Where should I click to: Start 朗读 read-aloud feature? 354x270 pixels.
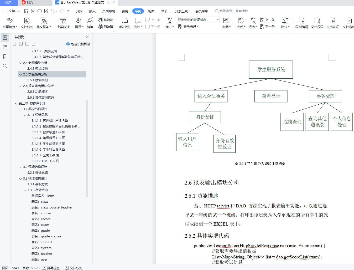coord(90,23)
